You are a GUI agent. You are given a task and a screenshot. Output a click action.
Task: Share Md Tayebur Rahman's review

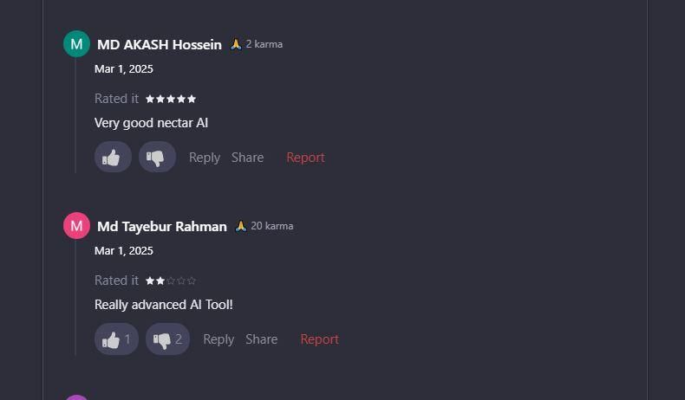coord(261,339)
